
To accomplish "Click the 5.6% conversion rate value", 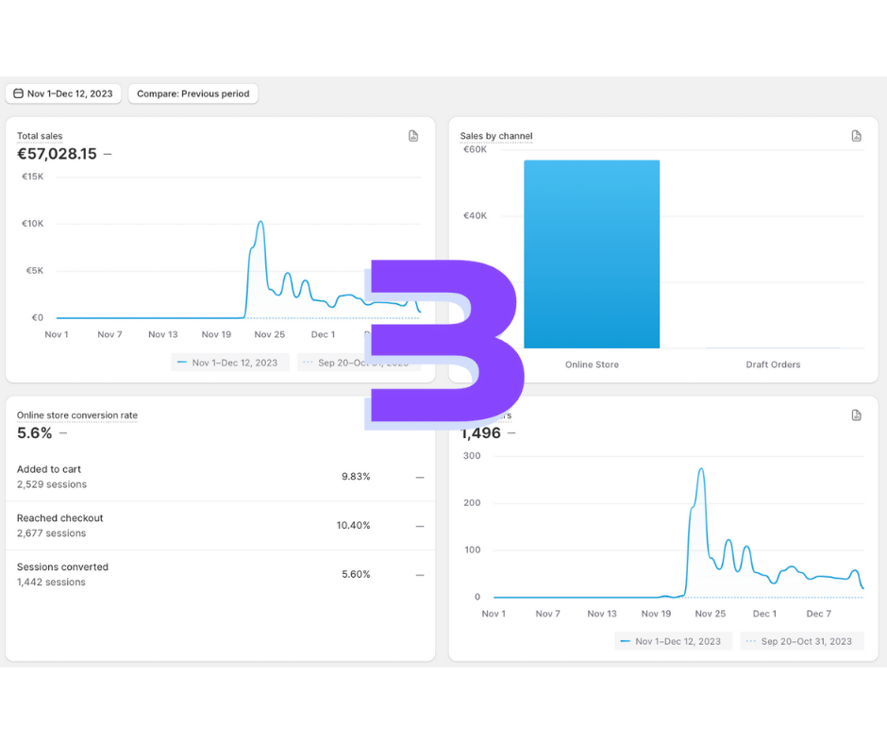I will tap(35, 433).
